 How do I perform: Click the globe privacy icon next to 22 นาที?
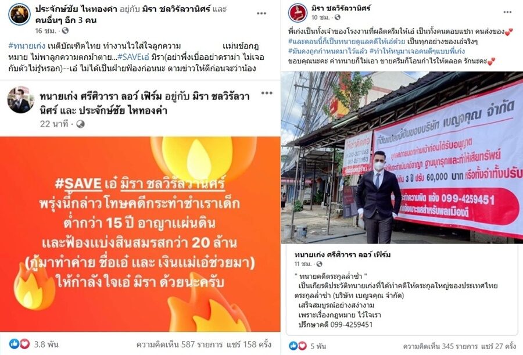pyautogui.click(x=80, y=124)
